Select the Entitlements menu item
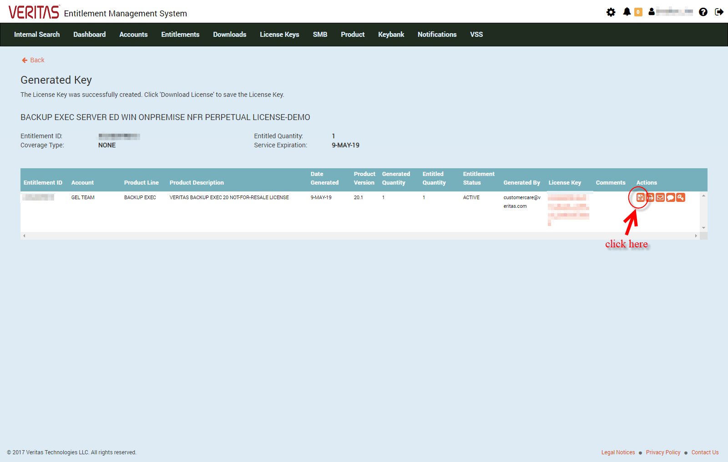The width and height of the screenshot is (728, 462). pos(180,35)
